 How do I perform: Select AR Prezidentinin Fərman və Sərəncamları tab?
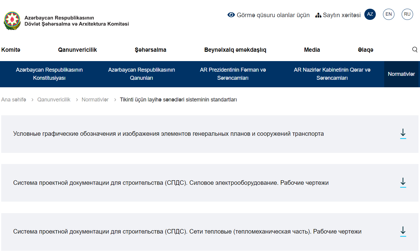(x=233, y=74)
